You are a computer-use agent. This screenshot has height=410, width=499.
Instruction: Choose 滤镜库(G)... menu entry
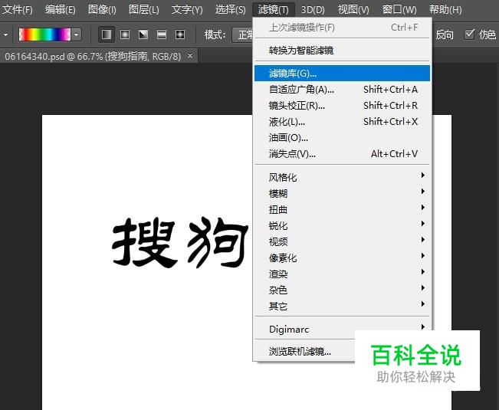pos(342,74)
